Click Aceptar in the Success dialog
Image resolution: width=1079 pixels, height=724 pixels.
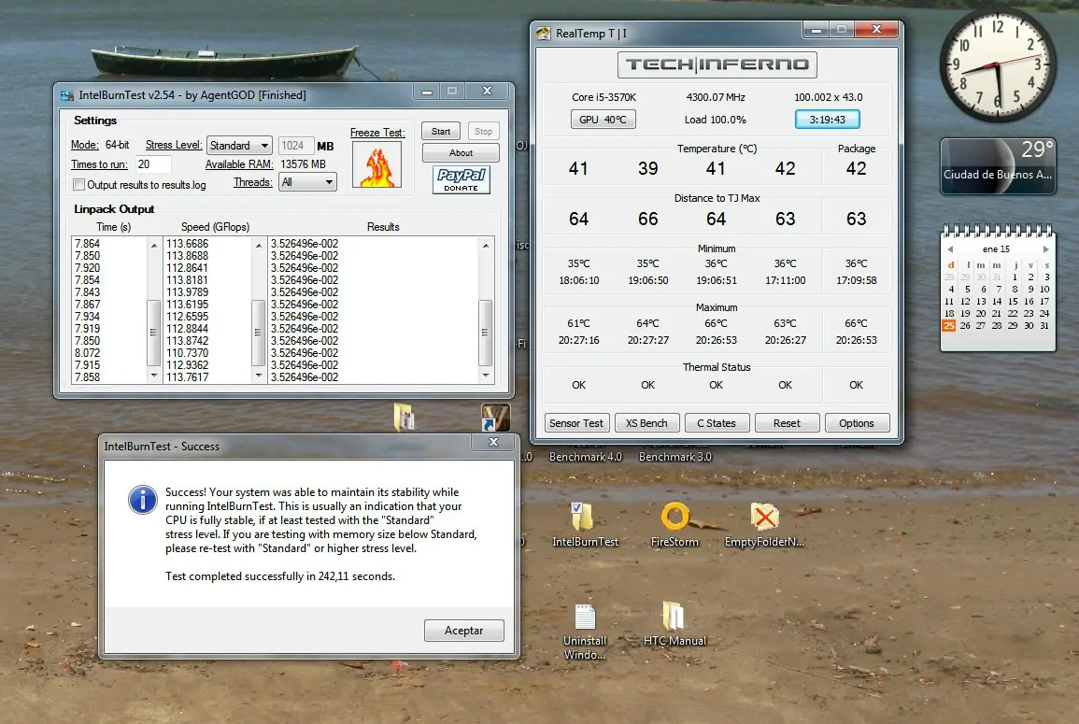(463, 631)
